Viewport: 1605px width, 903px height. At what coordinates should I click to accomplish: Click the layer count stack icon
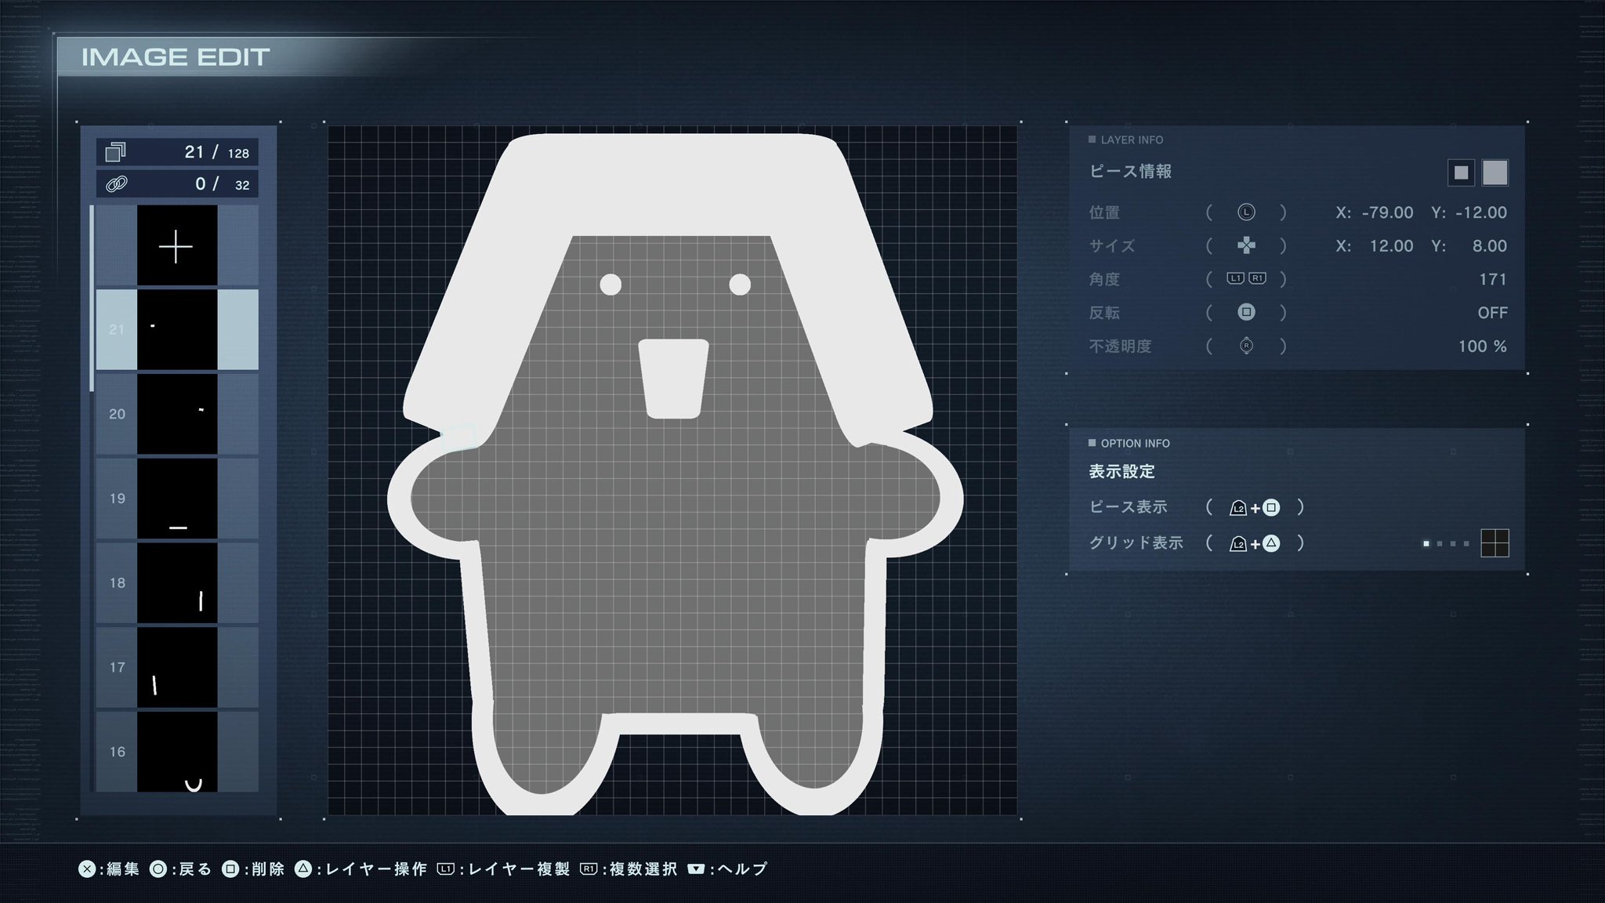pyautogui.click(x=116, y=151)
